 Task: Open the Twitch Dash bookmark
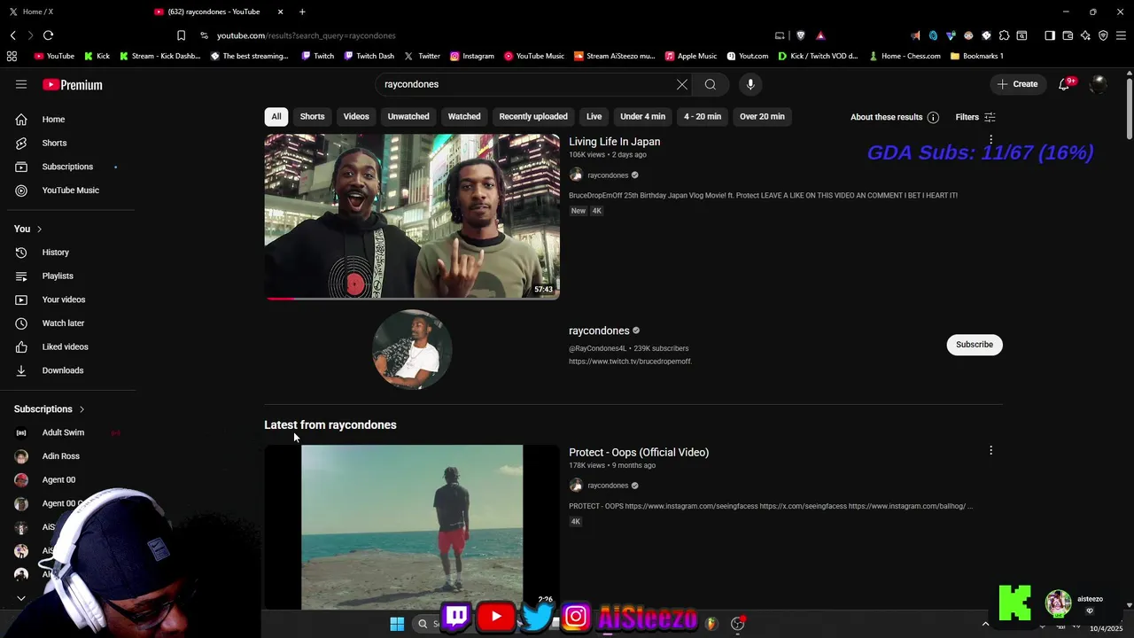(x=368, y=56)
